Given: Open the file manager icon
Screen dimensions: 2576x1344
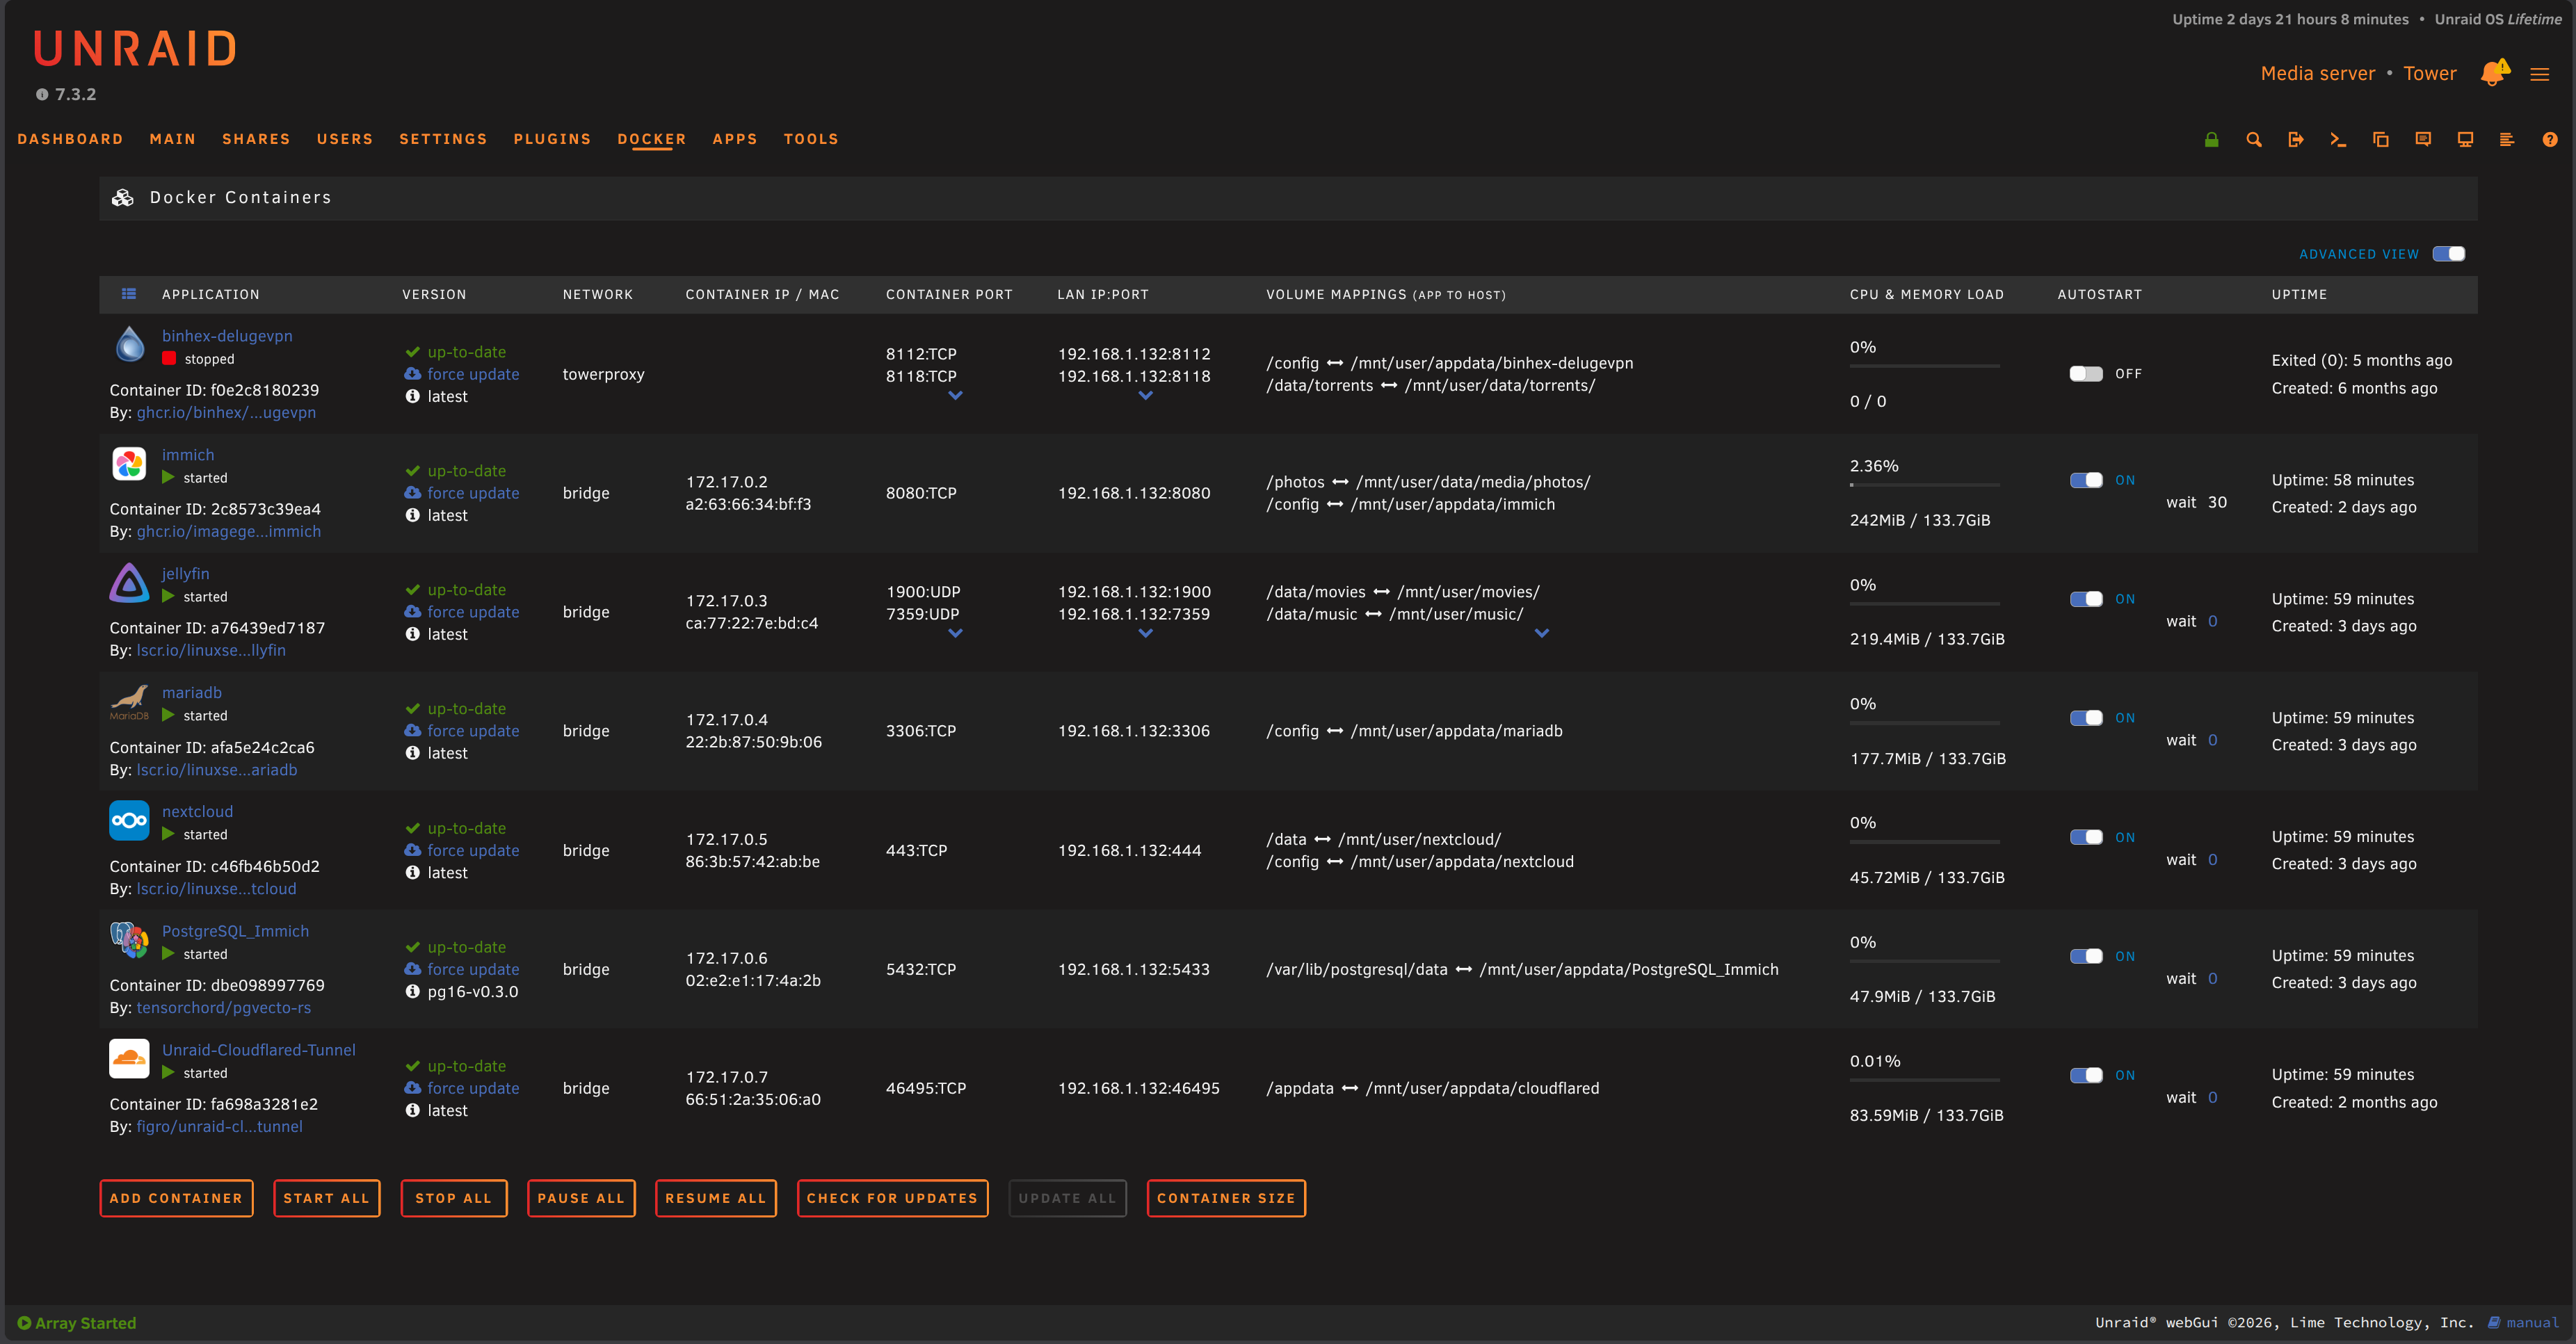Looking at the screenshot, I should [x=2381, y=140].
